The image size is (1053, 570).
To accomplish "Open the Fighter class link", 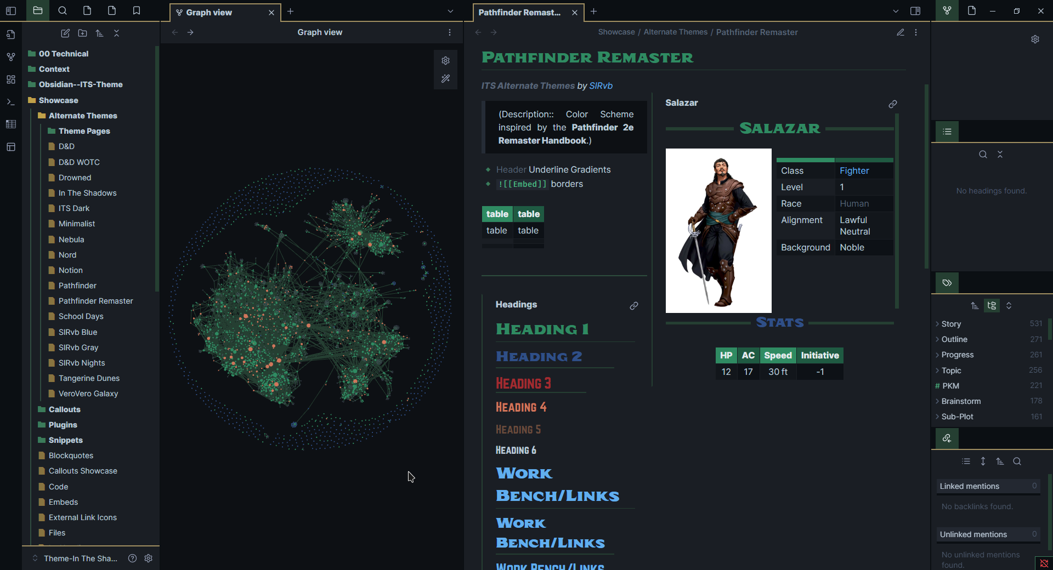I will (x=854, y=170).
